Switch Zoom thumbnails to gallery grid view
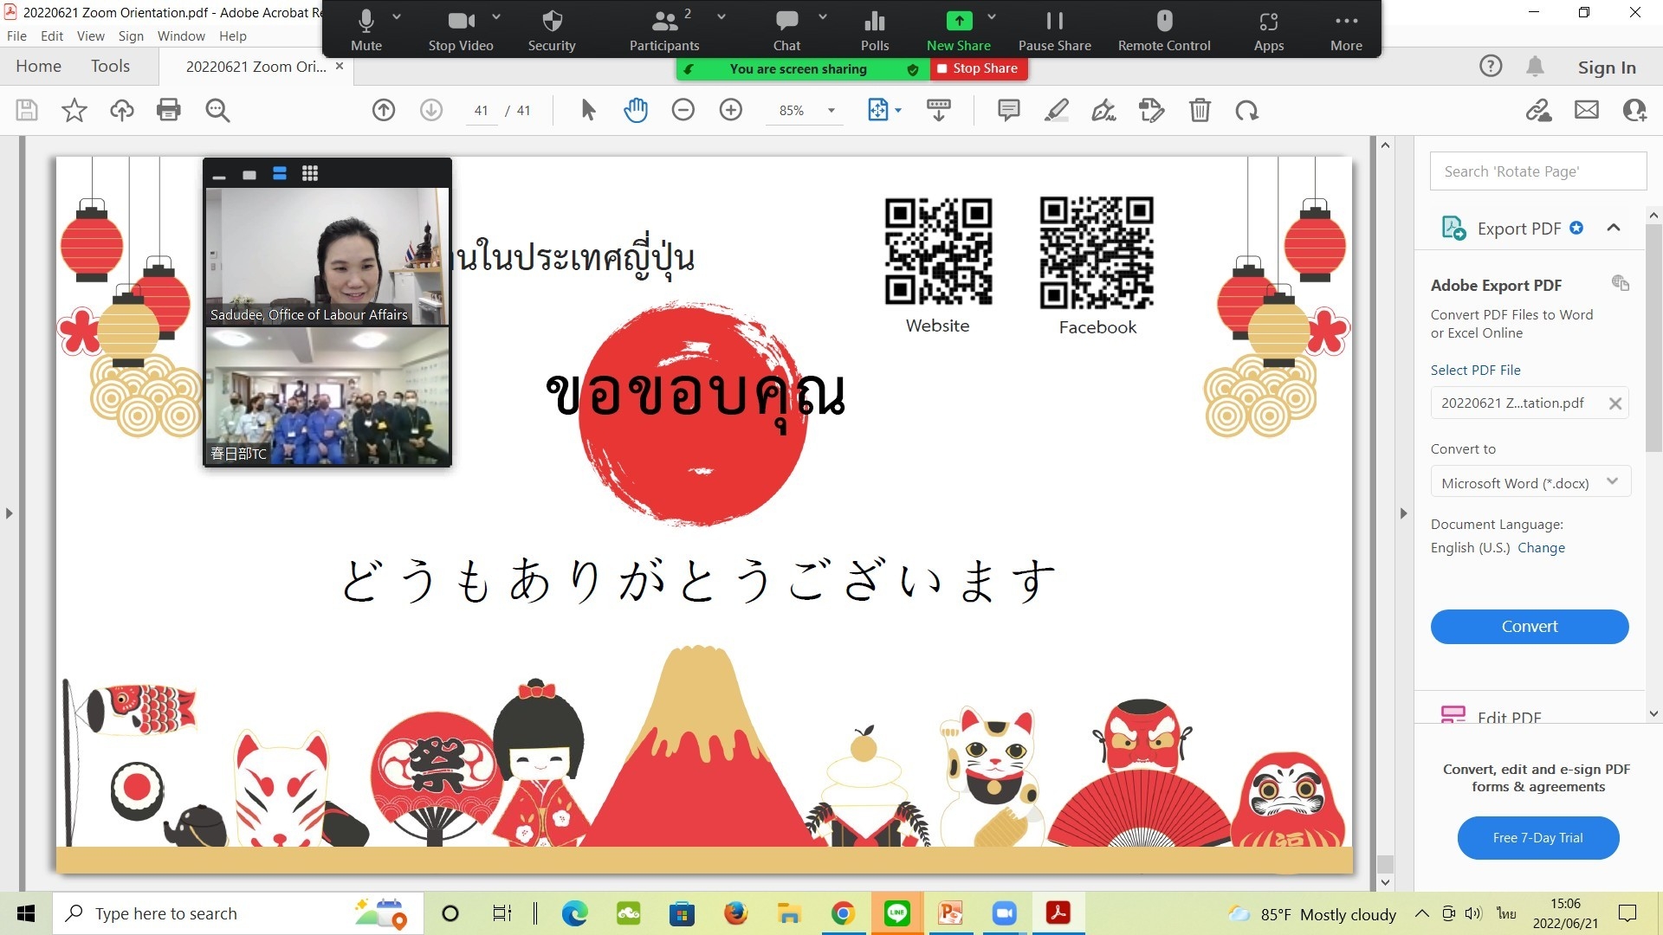 coord(310,173)
